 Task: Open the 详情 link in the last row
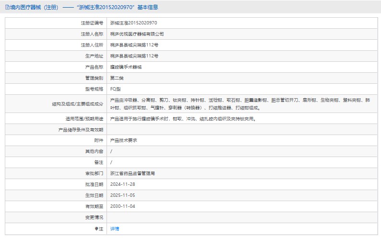(x=115, y=229)
